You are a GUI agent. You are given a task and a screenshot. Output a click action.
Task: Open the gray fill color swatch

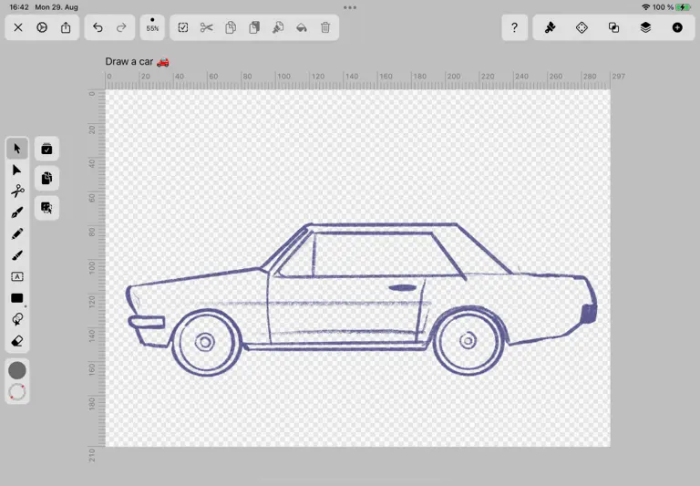[17, 370]
